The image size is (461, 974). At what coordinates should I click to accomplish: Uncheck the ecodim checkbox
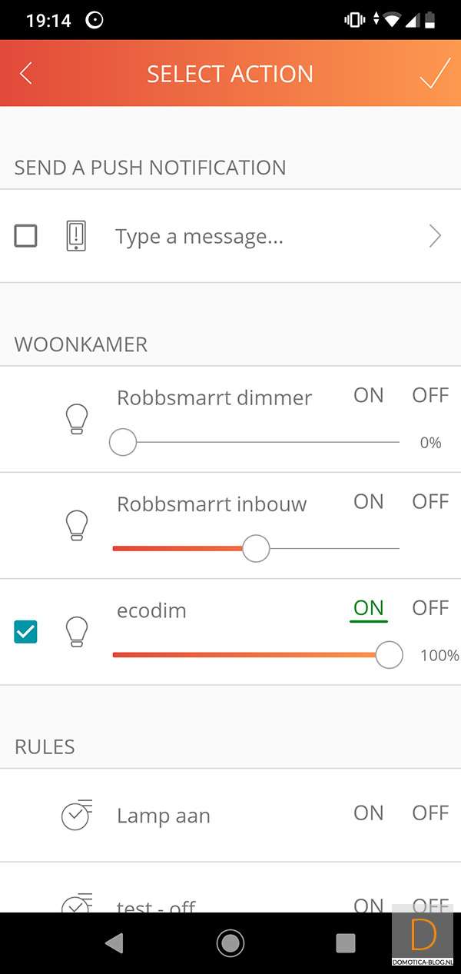click(26, 632)
